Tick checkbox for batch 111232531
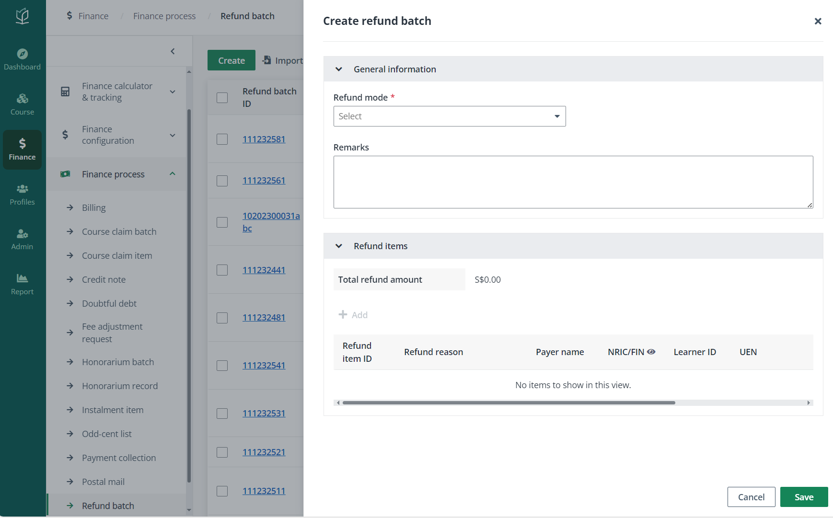This screenshot has height=518, width=833. pyautogui.click(x=222, y=414)
